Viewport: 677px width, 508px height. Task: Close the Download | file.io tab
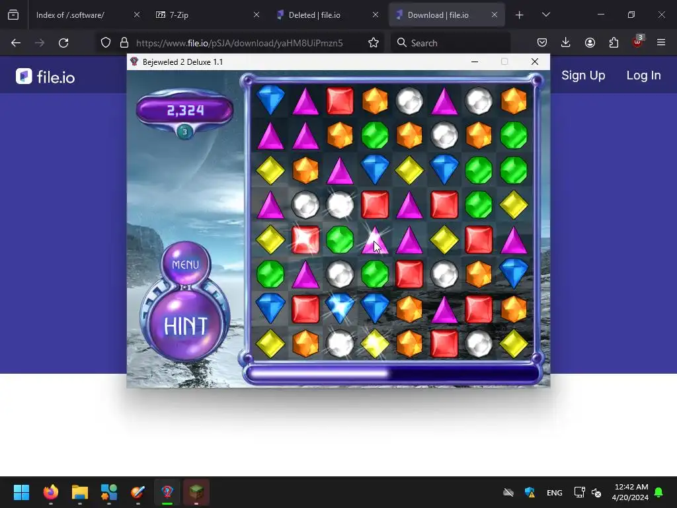495,15
